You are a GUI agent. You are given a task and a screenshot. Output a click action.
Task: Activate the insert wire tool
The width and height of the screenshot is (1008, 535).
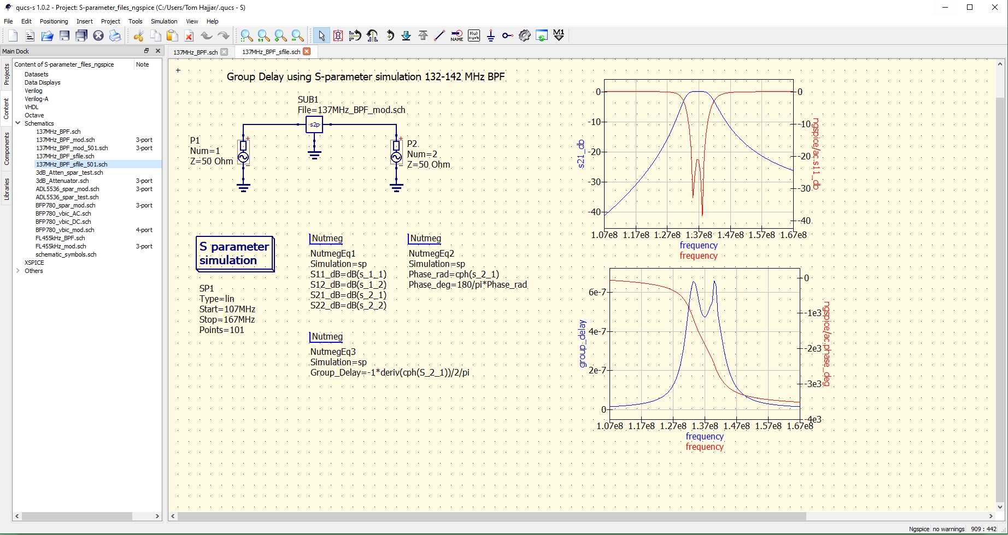[439, 35]
